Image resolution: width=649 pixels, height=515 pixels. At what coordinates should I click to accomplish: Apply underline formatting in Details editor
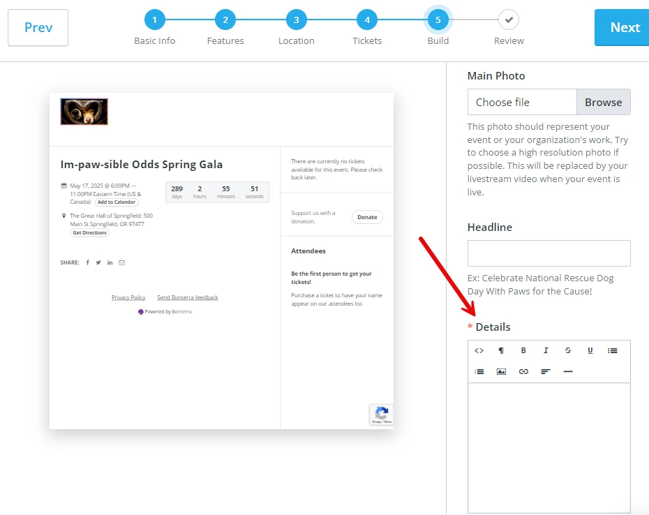tap(590, 350)
